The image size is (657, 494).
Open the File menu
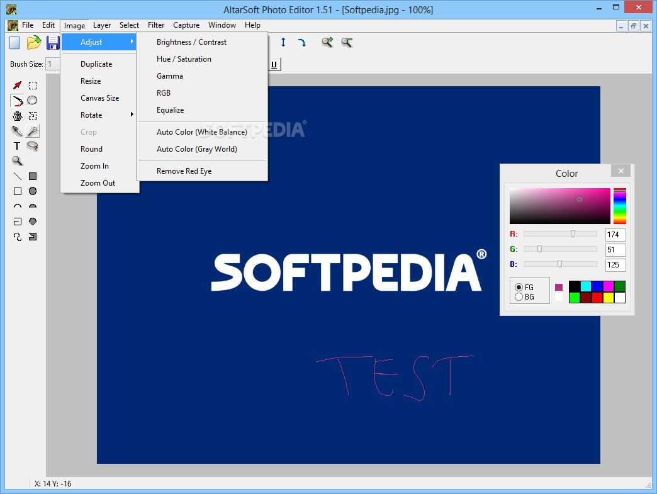tap(28, 25)
